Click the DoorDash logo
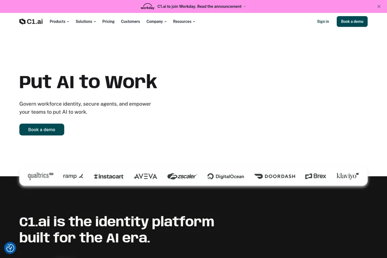 tap(275, 176)
